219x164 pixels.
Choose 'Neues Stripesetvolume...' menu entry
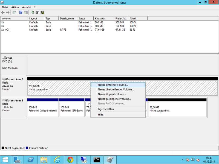point(112,94)
